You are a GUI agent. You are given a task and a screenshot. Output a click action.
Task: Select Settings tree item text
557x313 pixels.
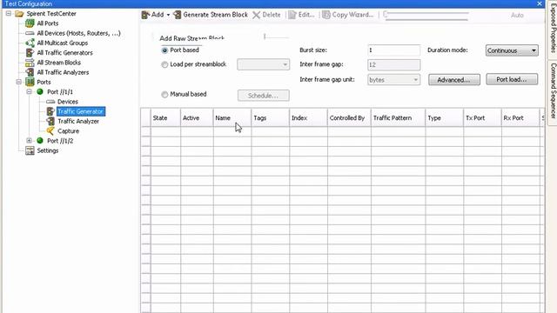[x=48, y=150]
